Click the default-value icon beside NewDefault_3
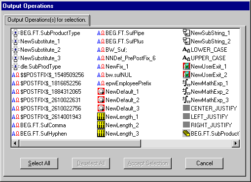 (101, 109)
